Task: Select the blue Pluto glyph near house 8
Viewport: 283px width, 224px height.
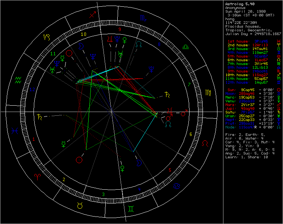Action: coord(151,69)
